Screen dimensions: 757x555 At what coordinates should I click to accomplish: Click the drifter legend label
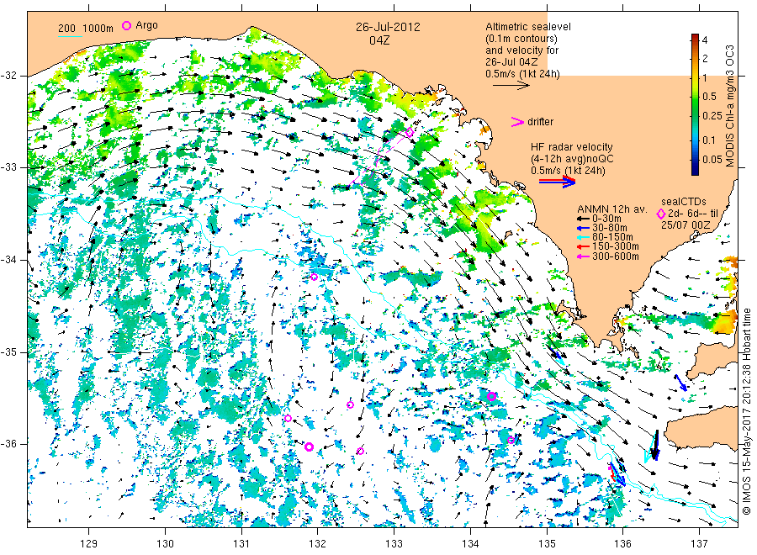point(540,122)
